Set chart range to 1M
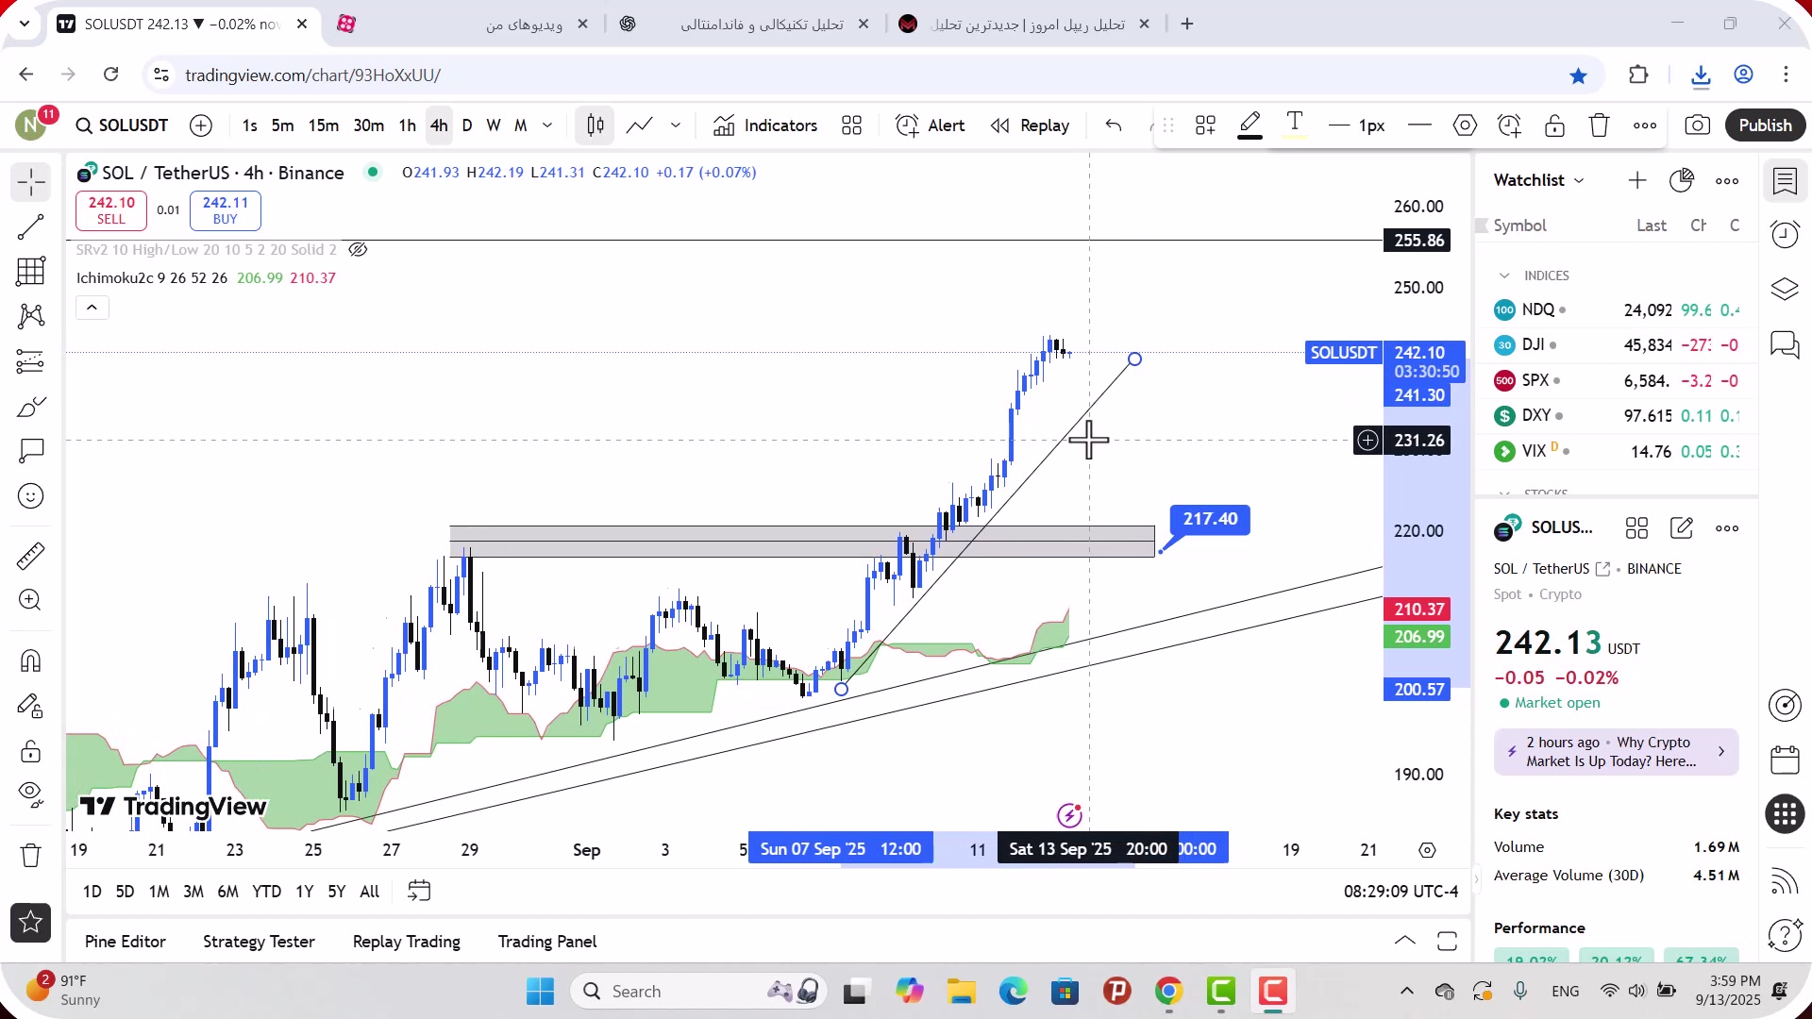The height and width of the screenshot is (1019, 1812). pyautogui.click(x=159, y=892)
